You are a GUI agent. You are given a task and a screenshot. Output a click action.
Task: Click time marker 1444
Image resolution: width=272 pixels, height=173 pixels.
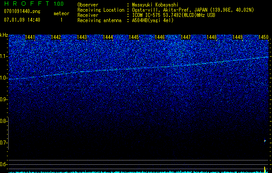(x=108, y=37)
